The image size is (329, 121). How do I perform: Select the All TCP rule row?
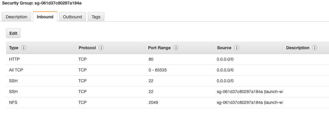point(16,70)
